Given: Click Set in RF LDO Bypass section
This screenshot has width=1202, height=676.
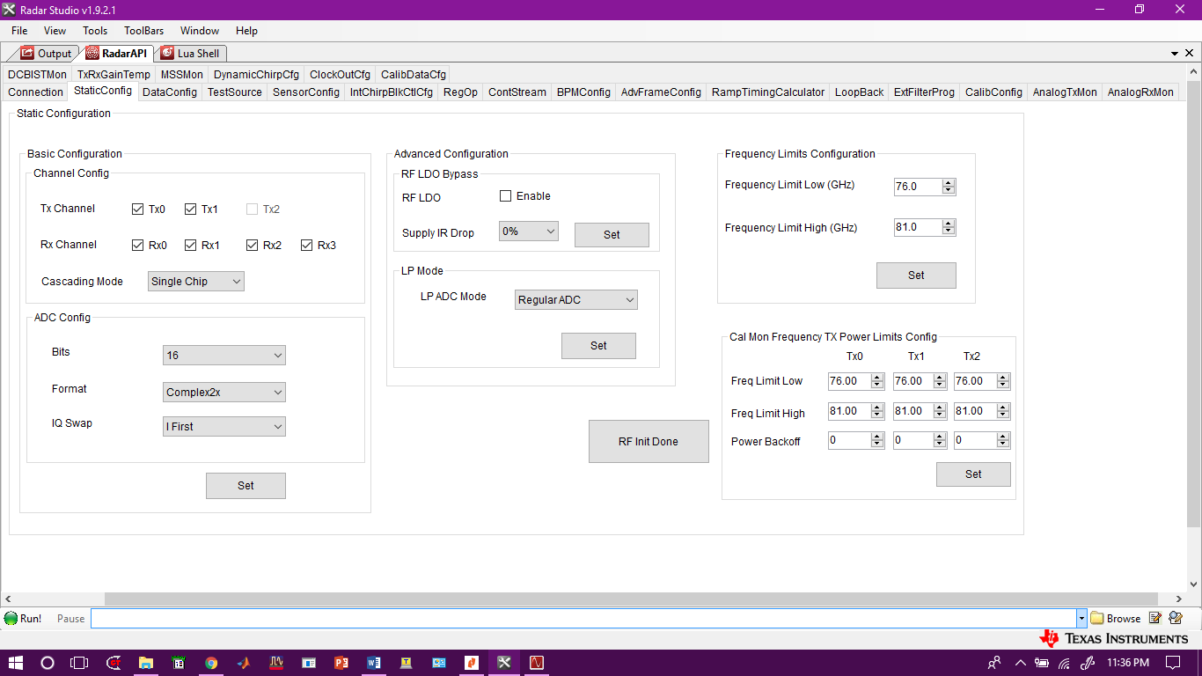Looking at the screenshot, I should (x=612, y=235).
